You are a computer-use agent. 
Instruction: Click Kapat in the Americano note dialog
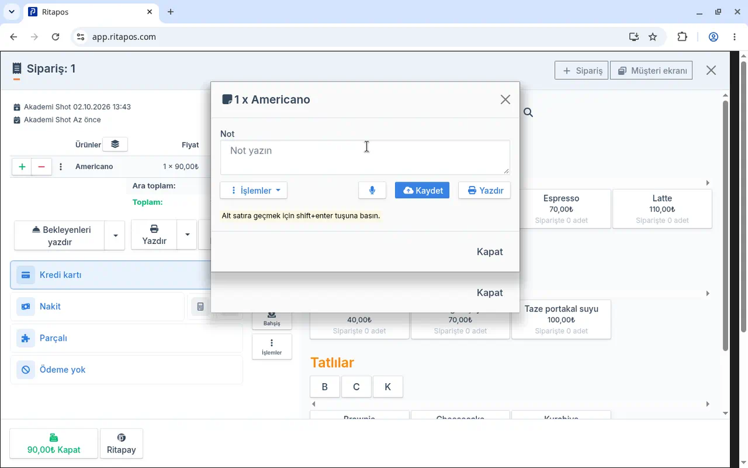[489, 251]
